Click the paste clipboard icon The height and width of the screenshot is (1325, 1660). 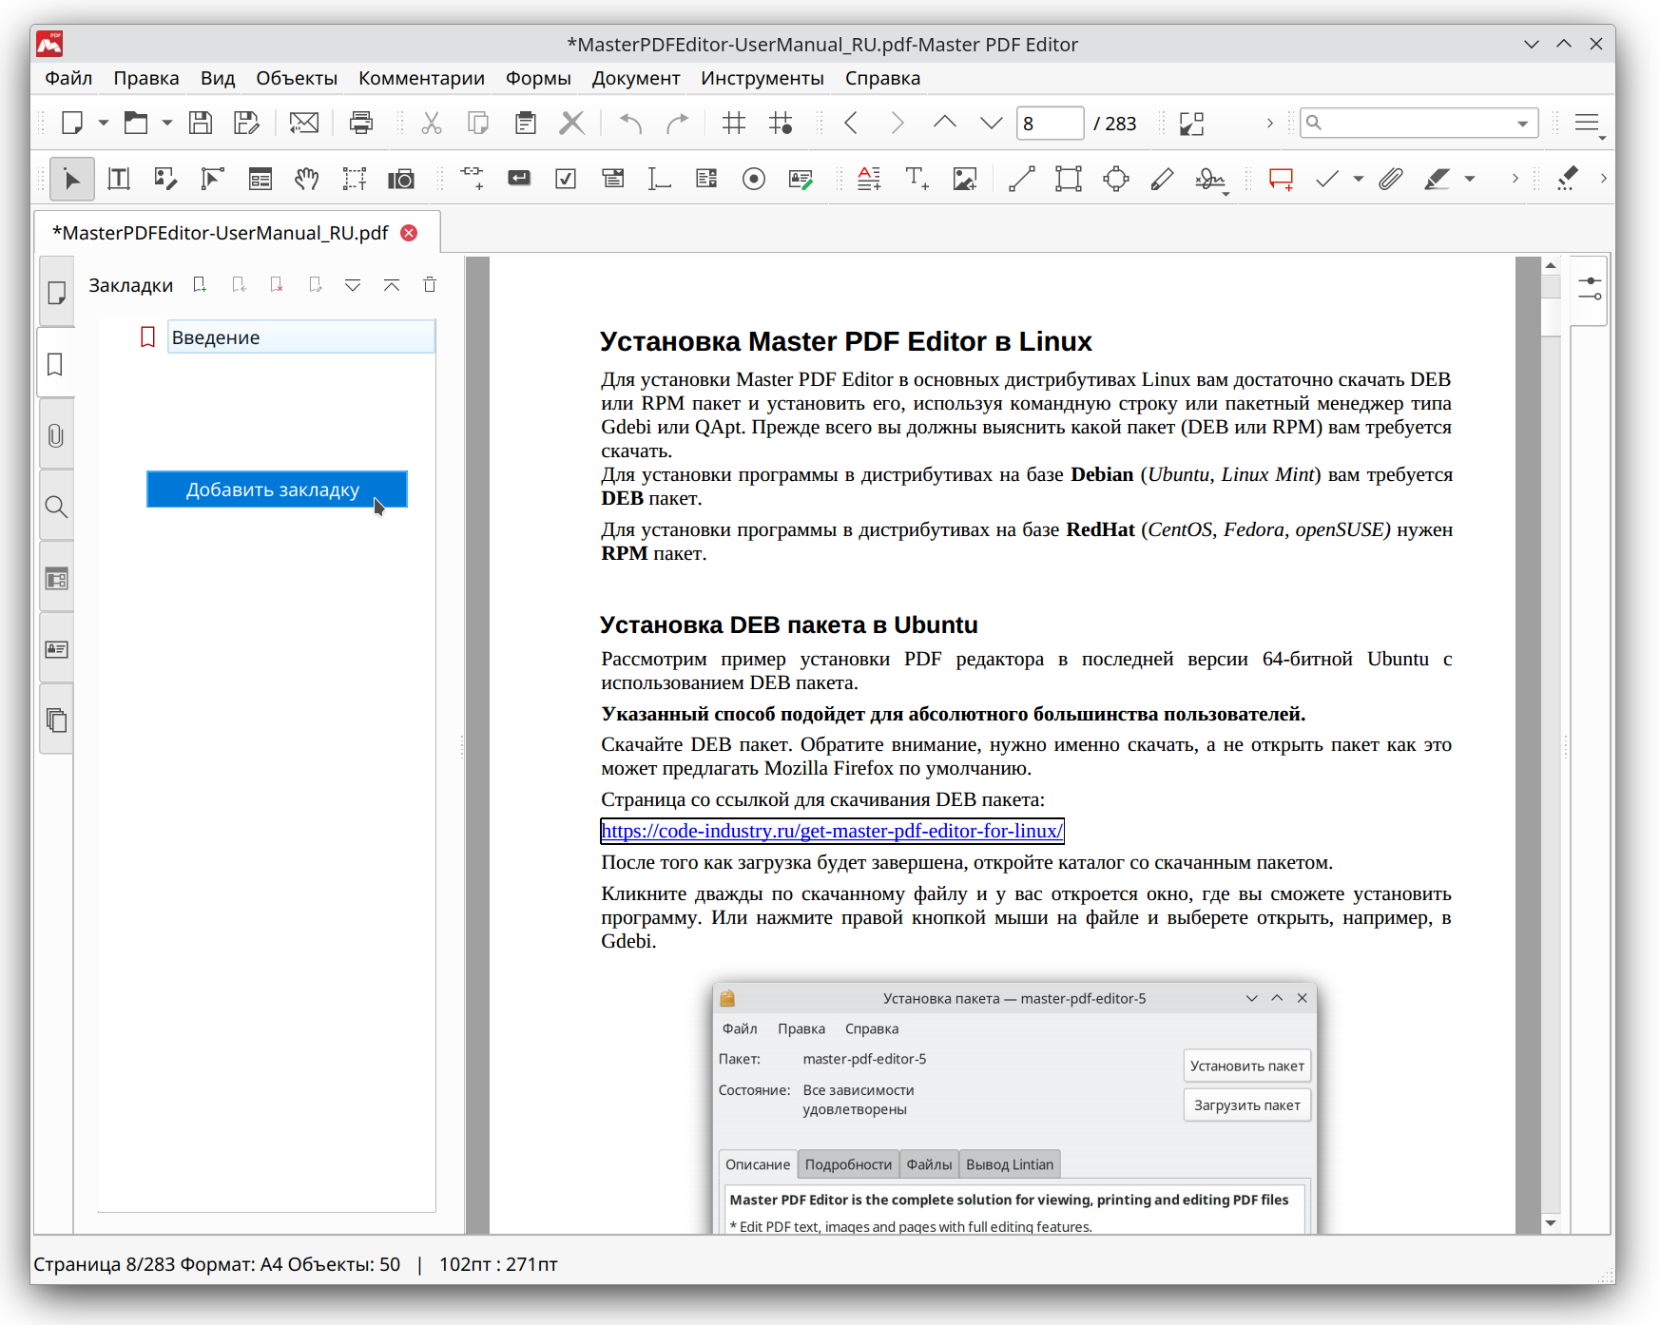[x=525, y=123]
